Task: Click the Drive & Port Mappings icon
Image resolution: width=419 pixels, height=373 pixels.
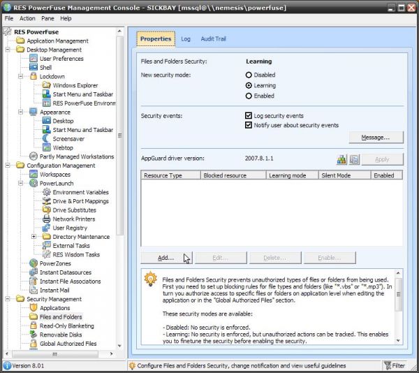Action: point(47,201)
